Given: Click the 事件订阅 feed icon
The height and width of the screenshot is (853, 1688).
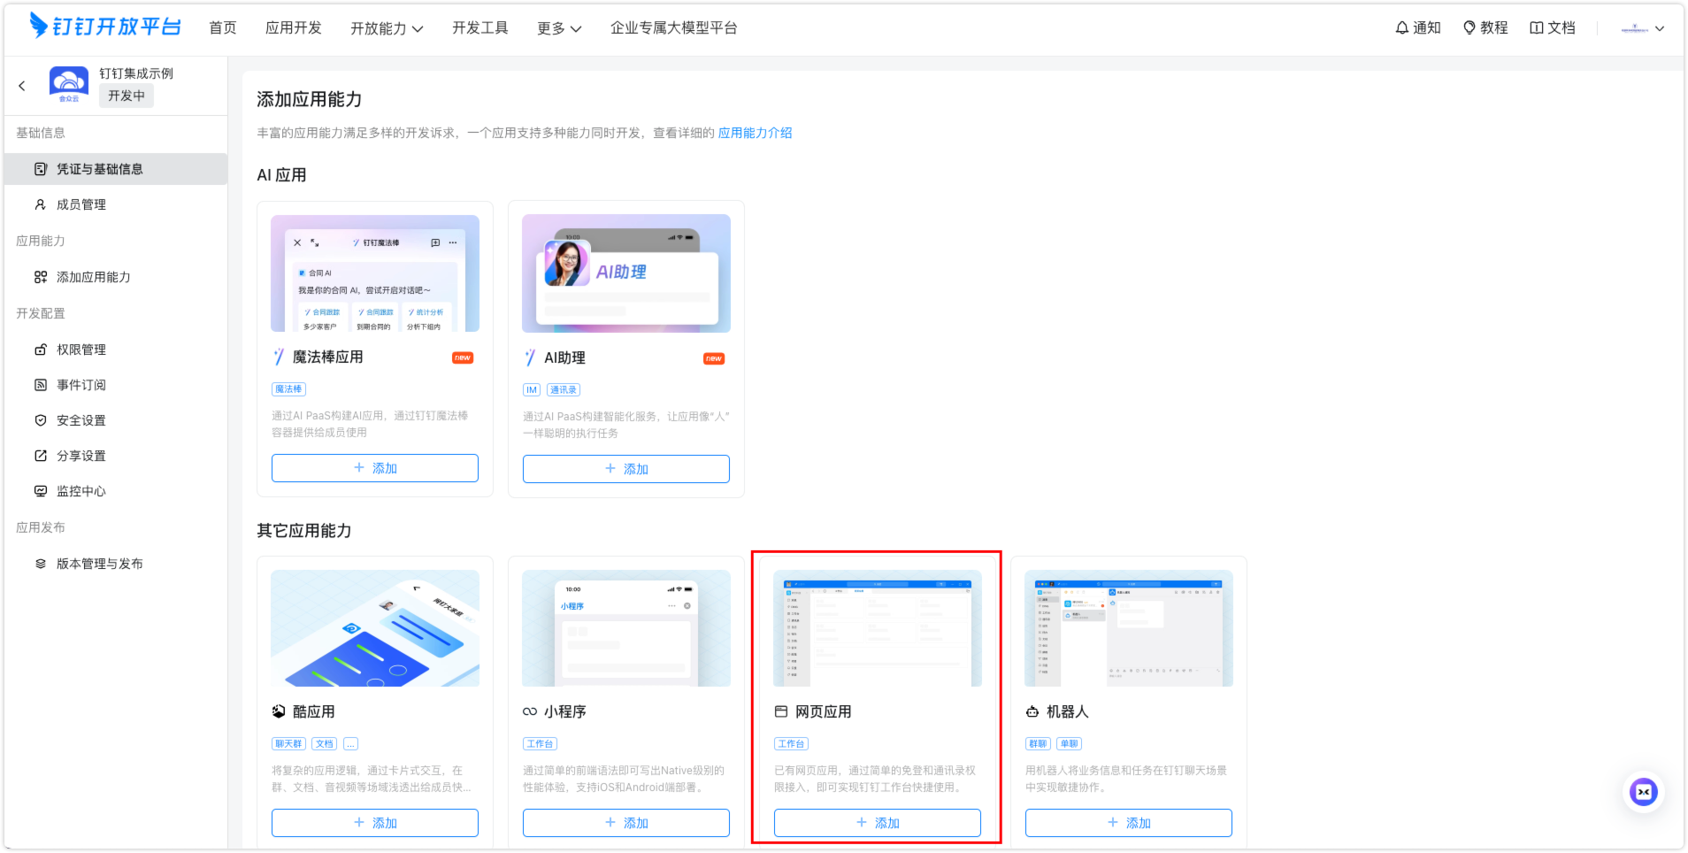Looking at the screenshot, I should pos(41,385).
